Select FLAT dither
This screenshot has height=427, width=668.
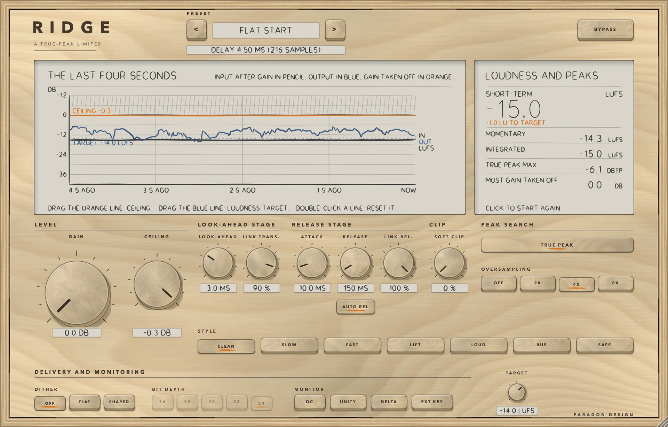point(85,402)
